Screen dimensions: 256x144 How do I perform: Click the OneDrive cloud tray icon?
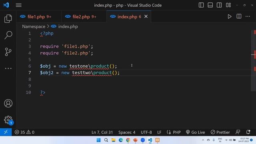[208, 140]
